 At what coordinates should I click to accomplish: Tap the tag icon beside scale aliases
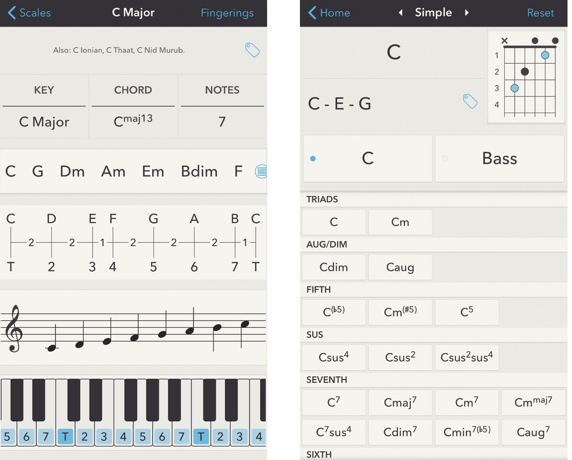pos(252,50)
